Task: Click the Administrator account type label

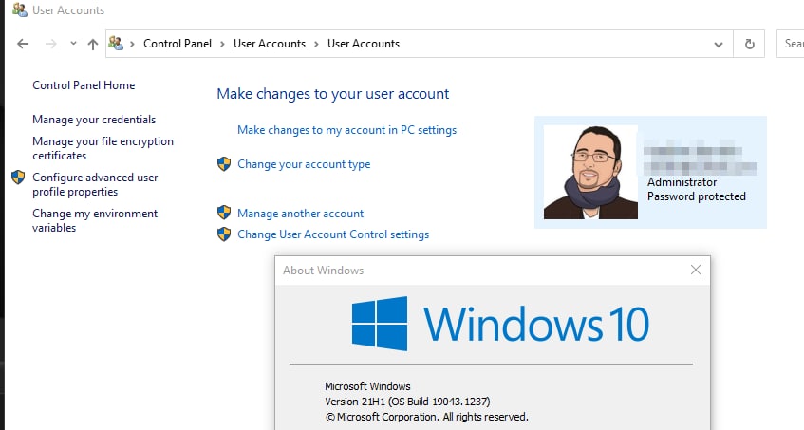Action: coord(682,182)
